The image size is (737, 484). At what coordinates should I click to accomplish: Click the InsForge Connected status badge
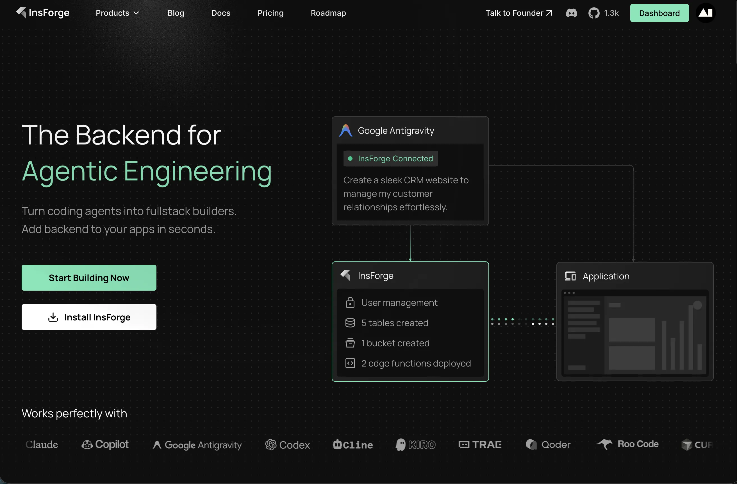click(x=390, y=159)
